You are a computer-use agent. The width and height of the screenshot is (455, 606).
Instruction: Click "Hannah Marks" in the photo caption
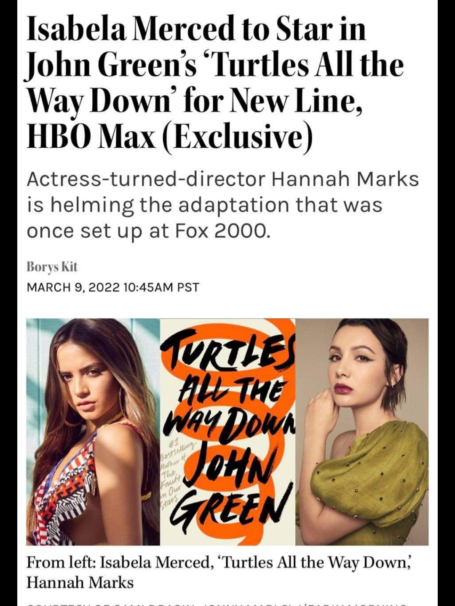80,583
